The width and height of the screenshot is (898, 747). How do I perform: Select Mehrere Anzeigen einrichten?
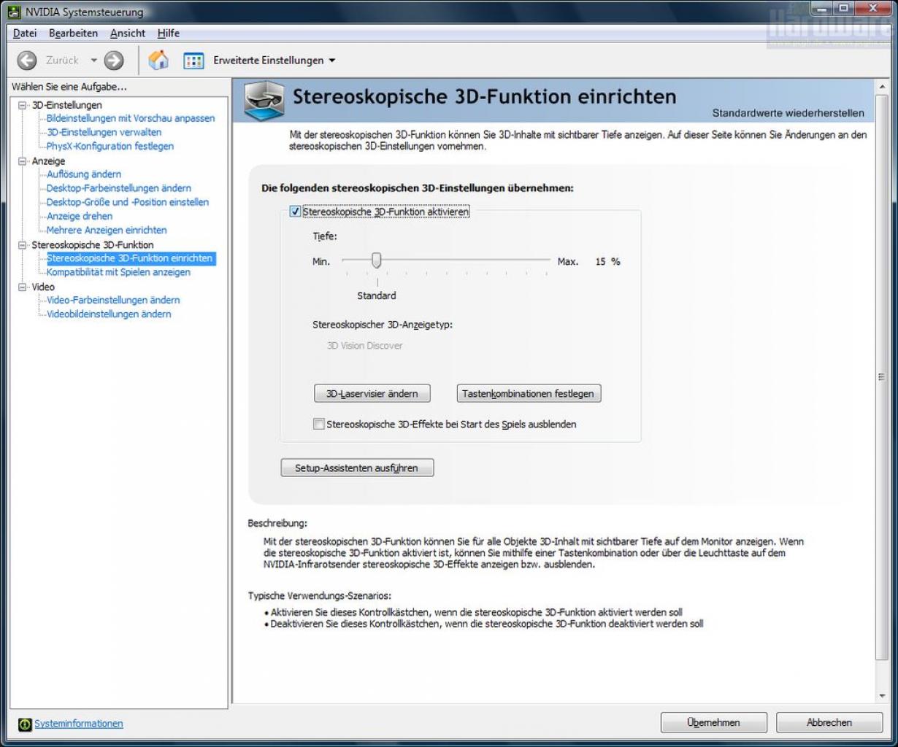coord(107,231)
